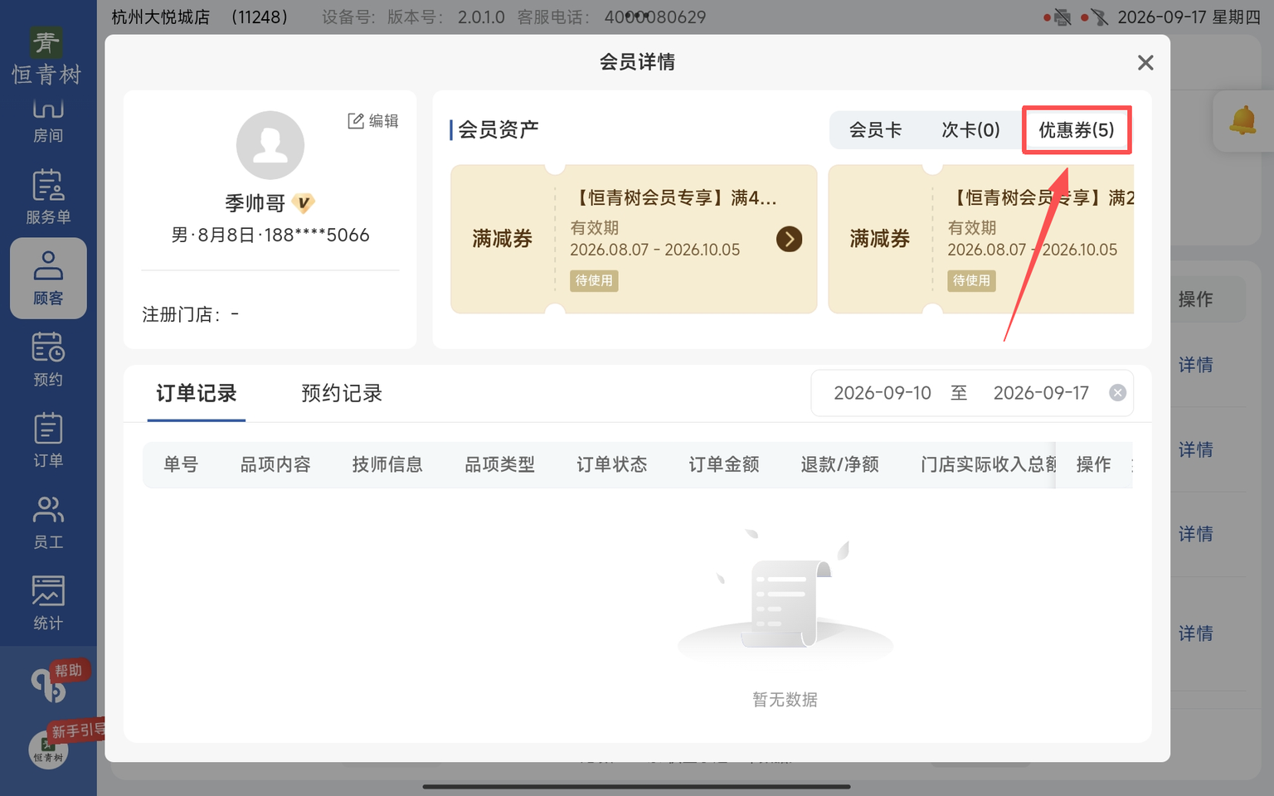Switch to the 会员卡 tab
Screen dimensions: 1274x796
click(875, 130)
